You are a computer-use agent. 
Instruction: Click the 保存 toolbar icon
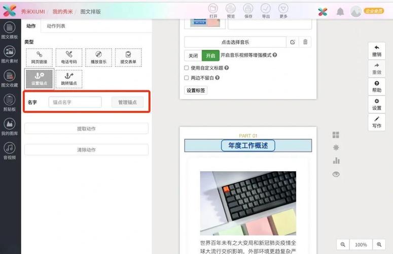(x=248, y=11)
